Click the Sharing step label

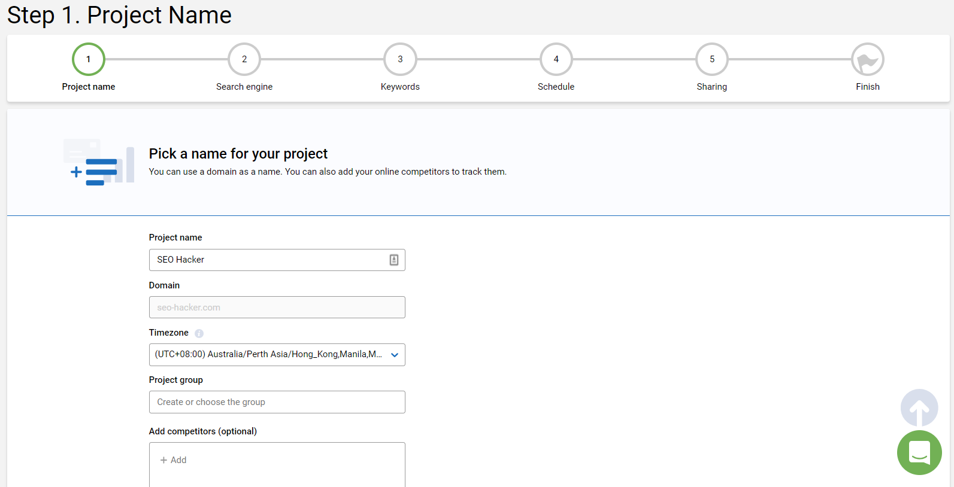tap(711, 87)
